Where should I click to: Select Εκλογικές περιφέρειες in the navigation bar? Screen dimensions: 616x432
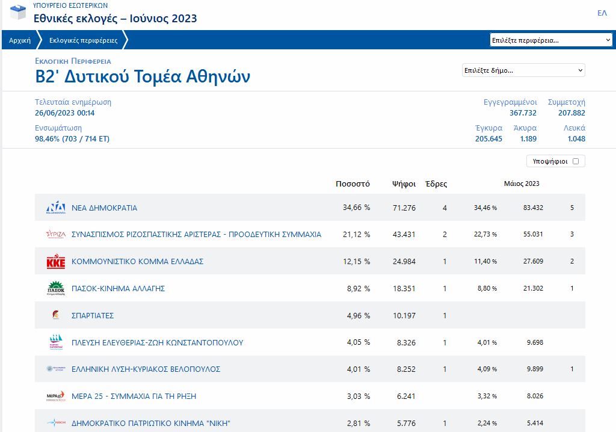(83, 40)
